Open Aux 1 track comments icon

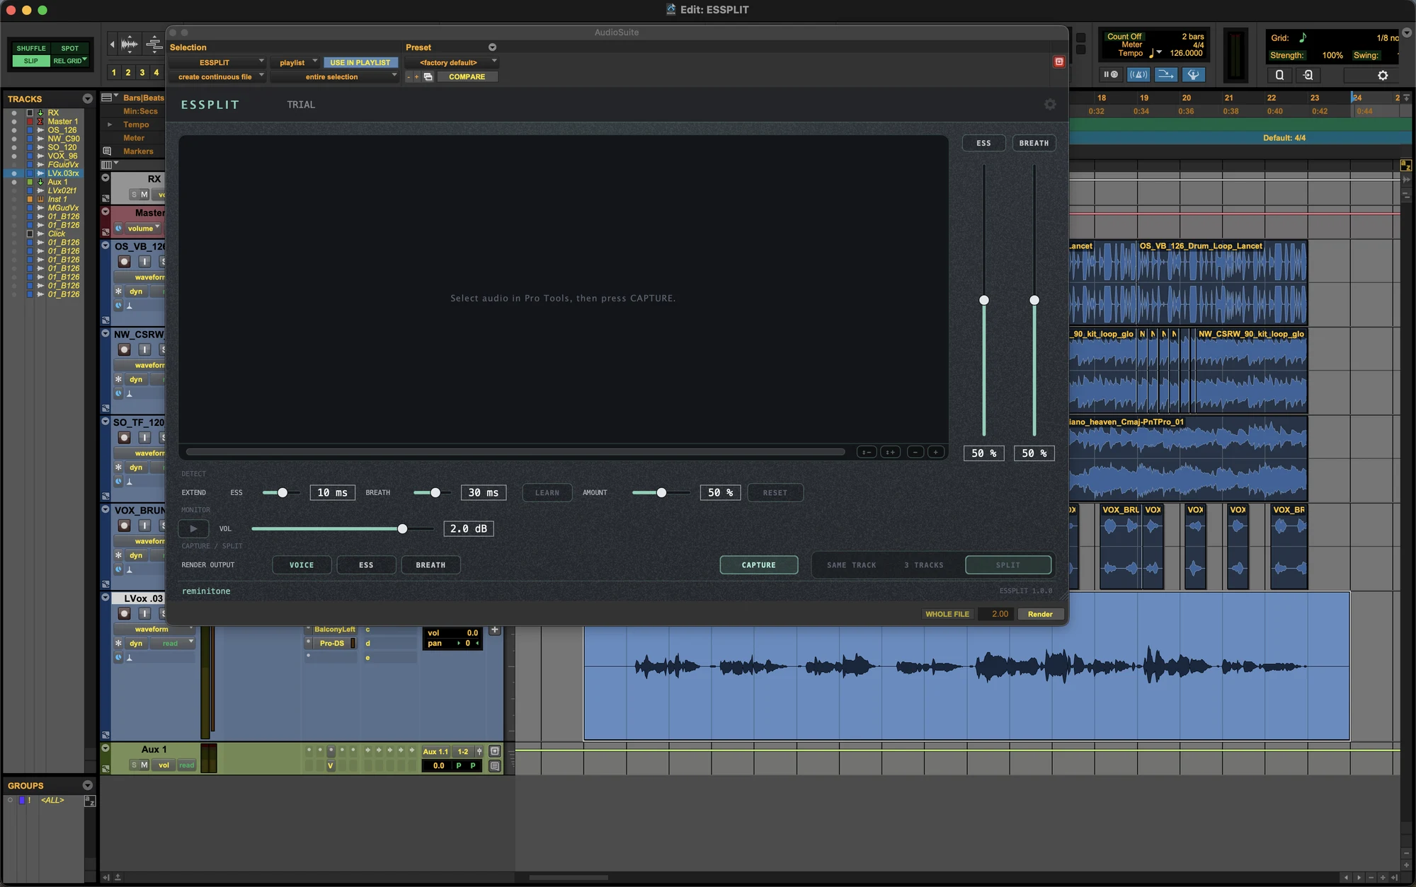coord(494,765)
